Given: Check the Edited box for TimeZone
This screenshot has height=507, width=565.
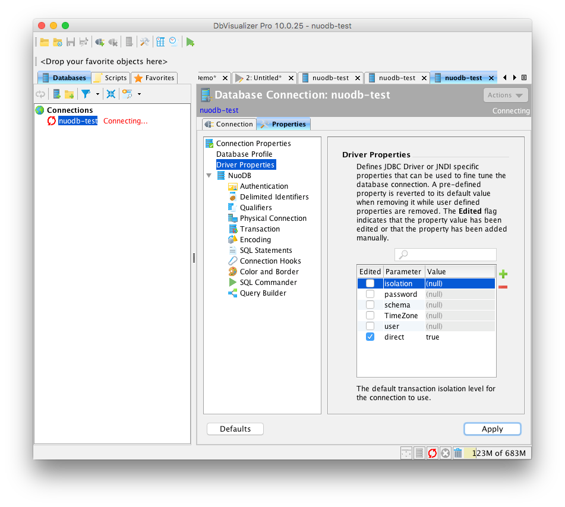Looking at the screenshot, I should (x=370, y=315).
